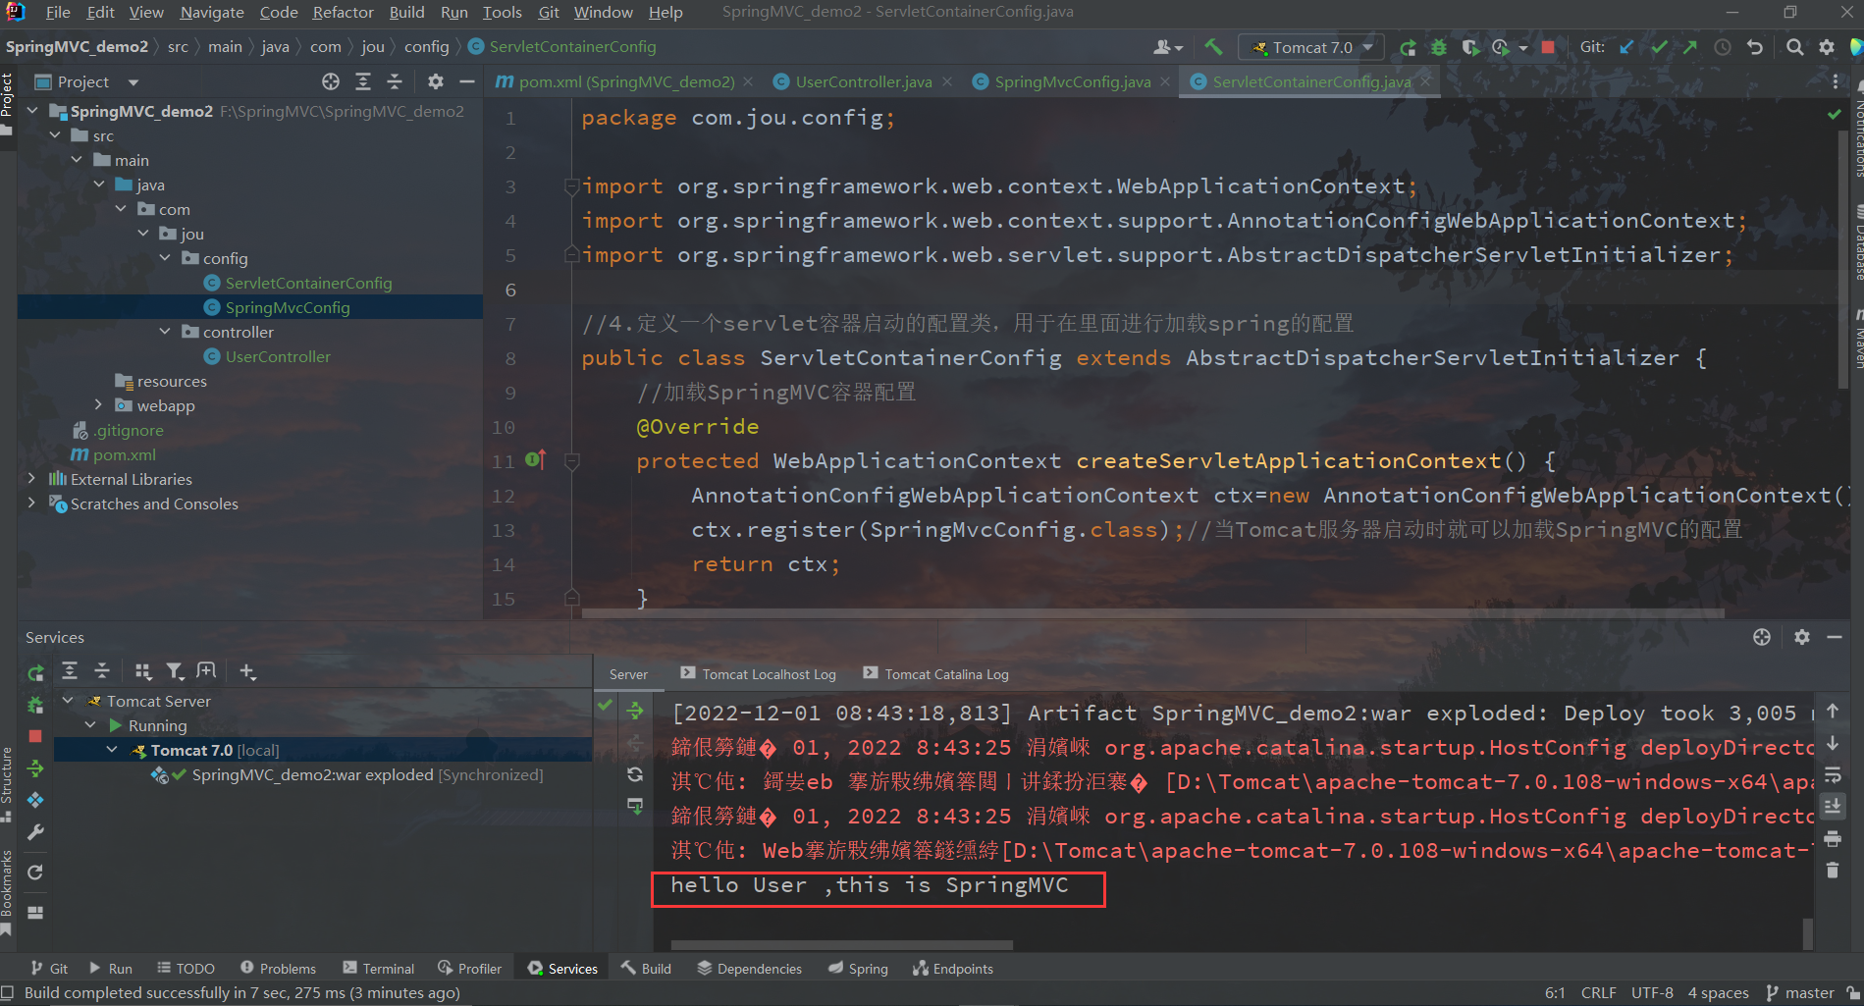Image resolution: width=1864 pixels, height=1006 pixels.
Task: Click the blue Git Update Project arrow
Action: pyautogui.click(x=1626, y=47)
